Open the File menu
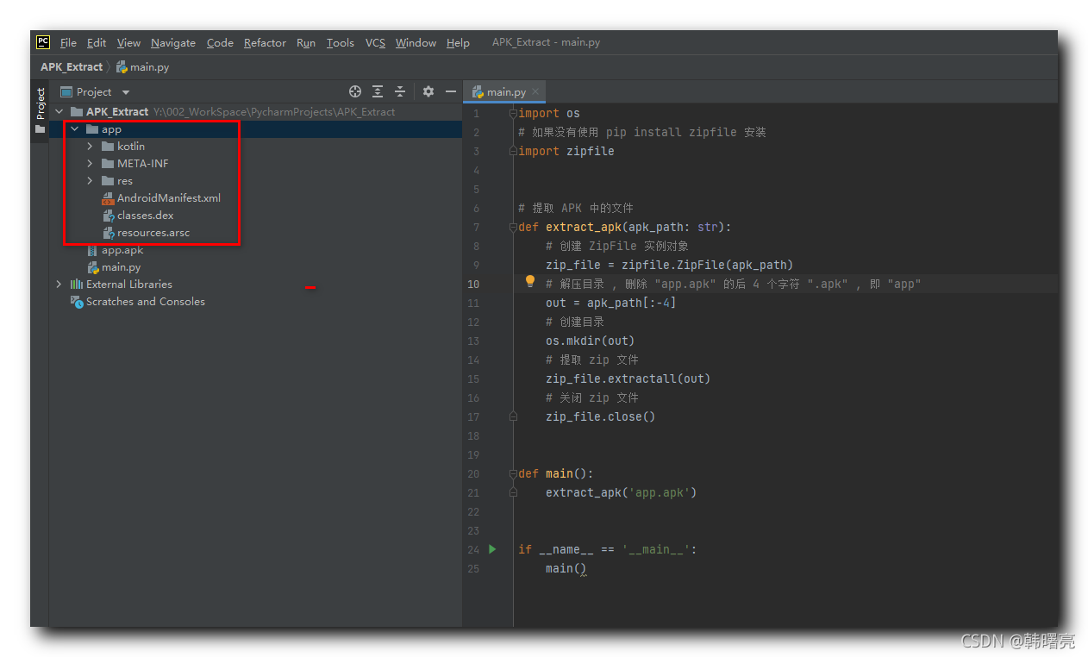 [68, 42]
